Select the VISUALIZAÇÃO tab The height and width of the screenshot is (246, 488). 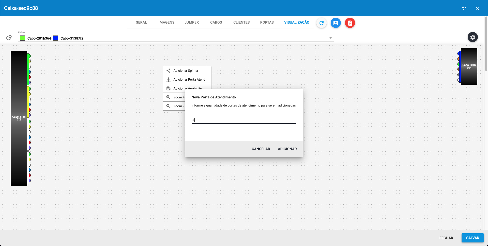click(x=297, y=22)
